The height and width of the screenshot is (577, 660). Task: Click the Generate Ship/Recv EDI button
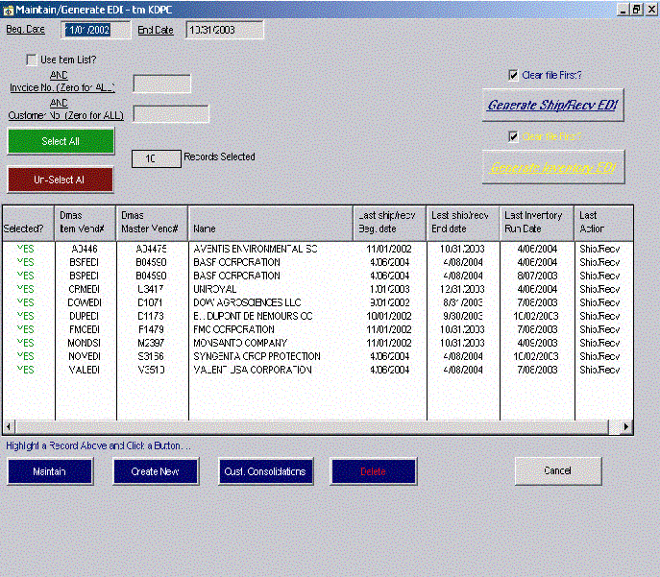click(552, 105)
